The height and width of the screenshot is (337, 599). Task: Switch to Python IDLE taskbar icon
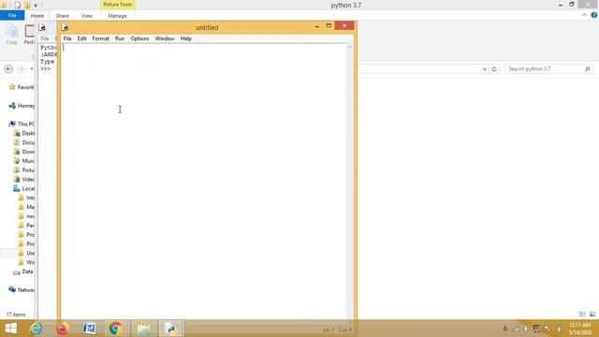170,329
